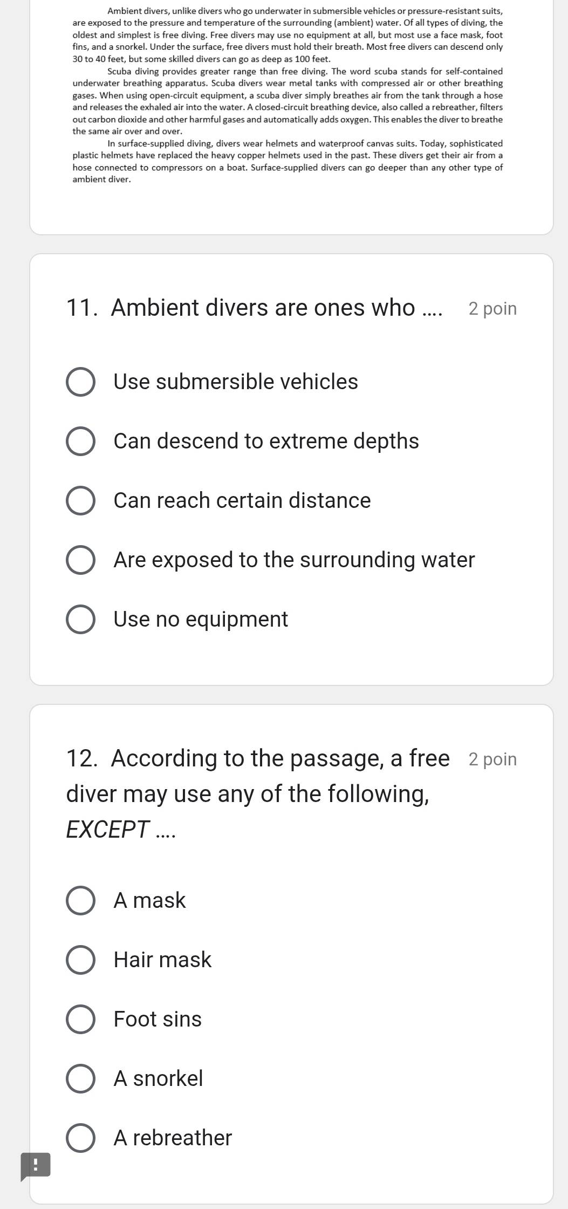
Task: Select 'Use no equipment' radio button
Action: coord(81,620)
